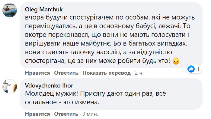
Task: Open Vdovychenko Ihor's profile picture
Action: [x=10, y=86]
